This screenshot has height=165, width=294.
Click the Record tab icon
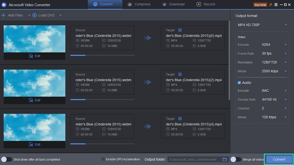(199, 4)
